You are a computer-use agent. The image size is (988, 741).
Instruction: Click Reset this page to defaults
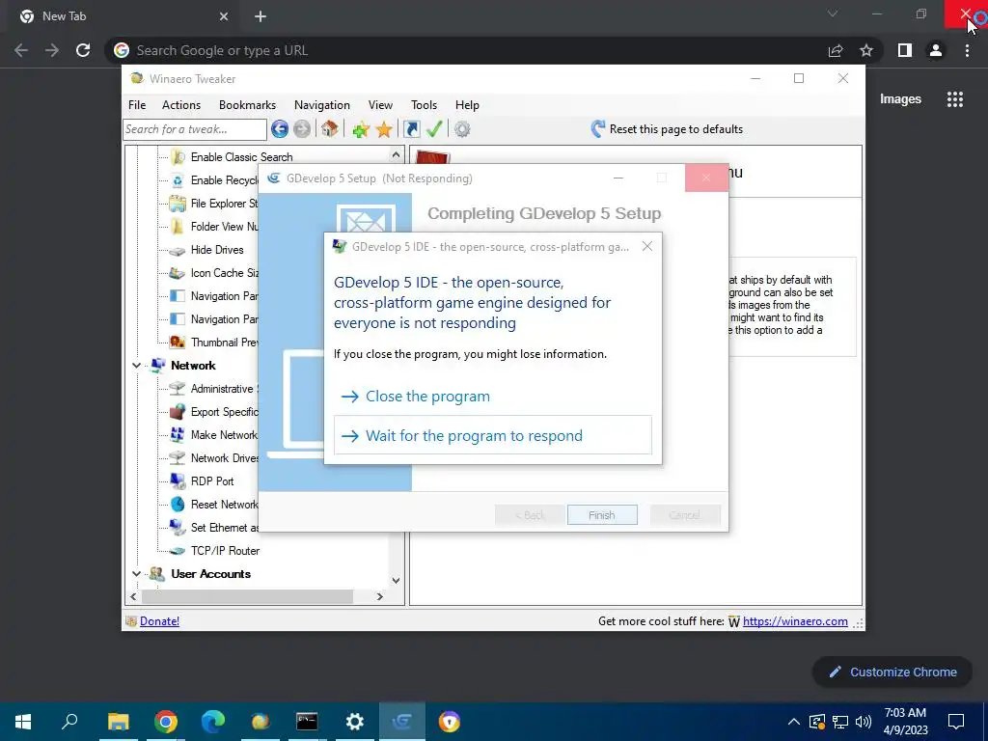[668, 129]
